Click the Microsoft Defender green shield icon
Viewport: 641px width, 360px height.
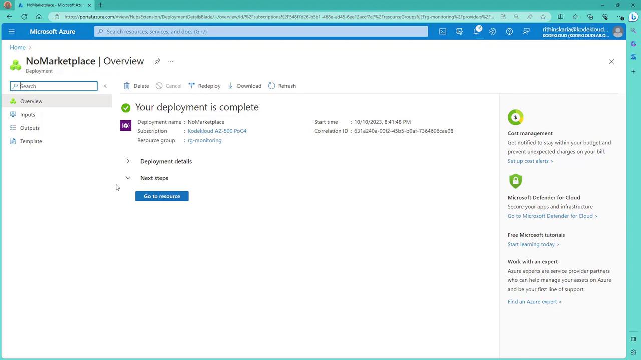[515, 181]
